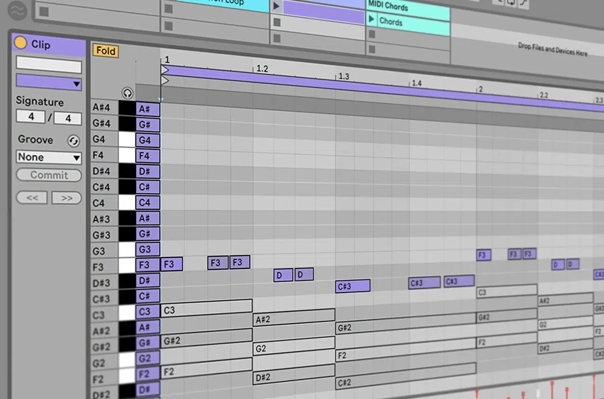604x399 pixels.
Task: Click the 1.4 ruler marker
Action: coord(416,83)
